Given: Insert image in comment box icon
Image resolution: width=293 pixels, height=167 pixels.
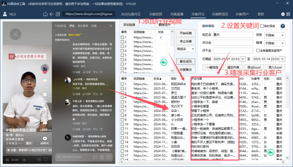Looking at the screenshot, I should (x=95, y=157).
